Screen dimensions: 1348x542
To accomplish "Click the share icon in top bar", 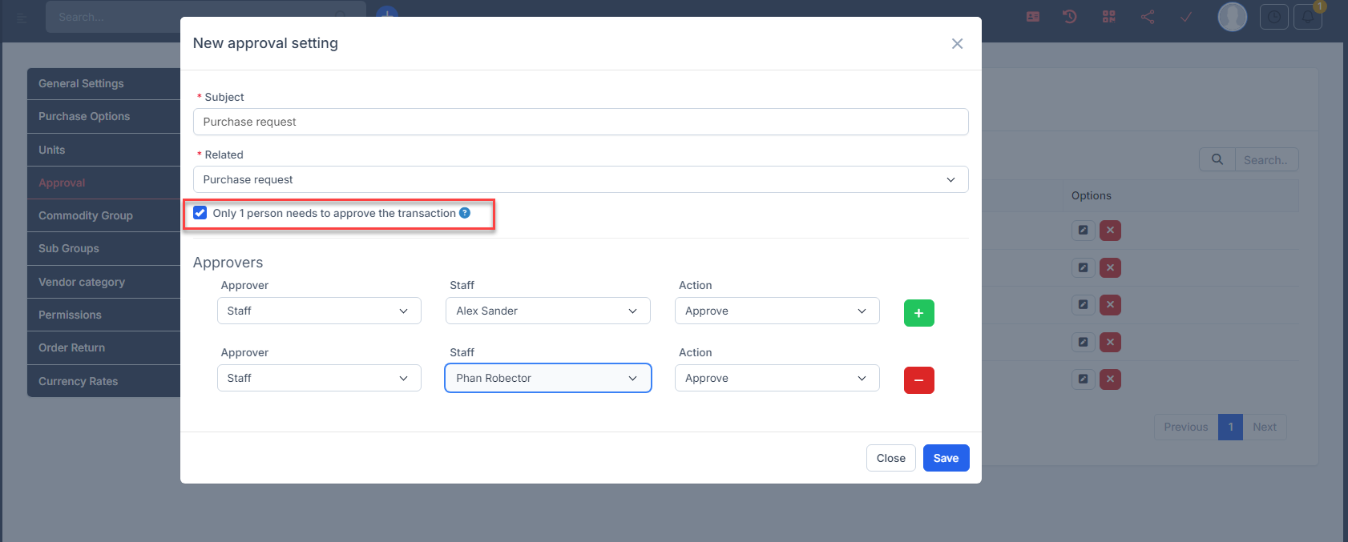I will point(1148,17).
